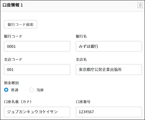Click the 普通 label text
The image size is (145, 120).
point(15,90)
